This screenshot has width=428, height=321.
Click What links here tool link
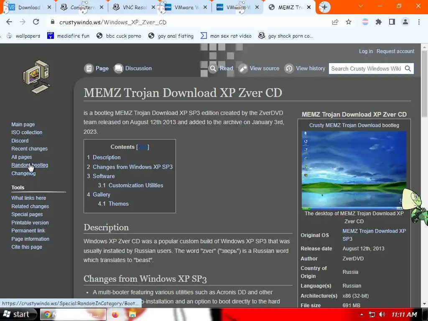click(29, 198)
